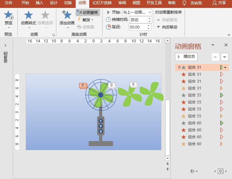Select the first 组合 60 animation entry
Image resolution: width=232 pixels, height=179 pixels.
tap(202, 123)
